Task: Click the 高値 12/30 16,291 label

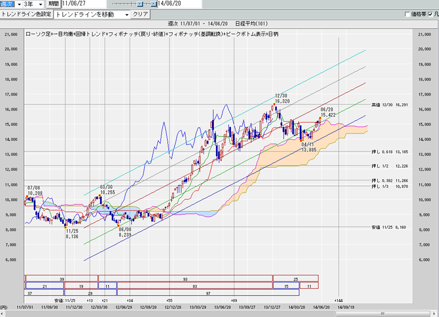Action: point(389,105)
